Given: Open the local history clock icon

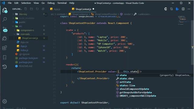Looking at the screenshot, I should pyautogui.click(x=5, y=67).
